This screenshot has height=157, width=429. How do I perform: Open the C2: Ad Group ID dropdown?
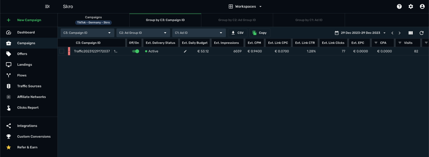(143, 33)
